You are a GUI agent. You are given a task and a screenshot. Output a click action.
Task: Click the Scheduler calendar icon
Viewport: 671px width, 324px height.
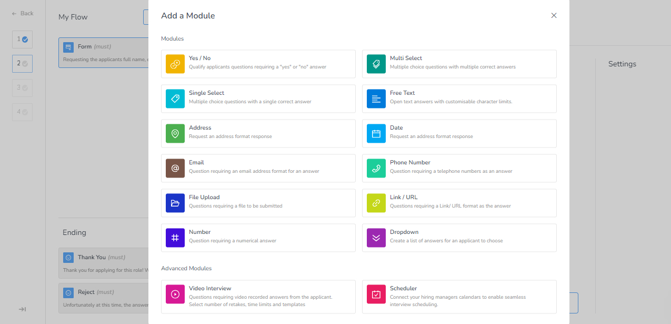pos(376,294)
